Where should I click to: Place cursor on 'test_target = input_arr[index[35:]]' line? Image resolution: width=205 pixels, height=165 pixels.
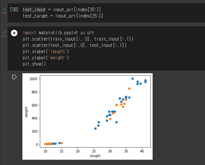point(63,16)
